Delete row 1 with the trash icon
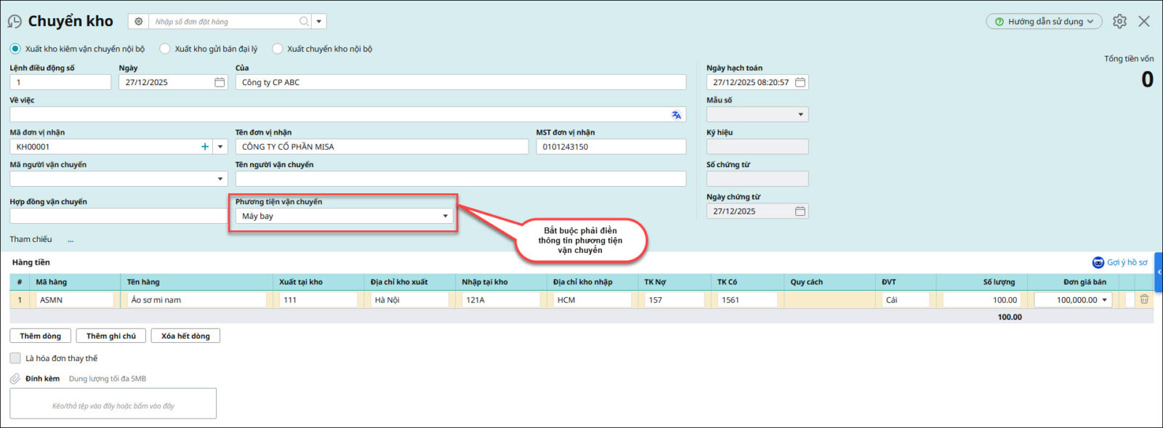1163x428 pixels. 1144,299
